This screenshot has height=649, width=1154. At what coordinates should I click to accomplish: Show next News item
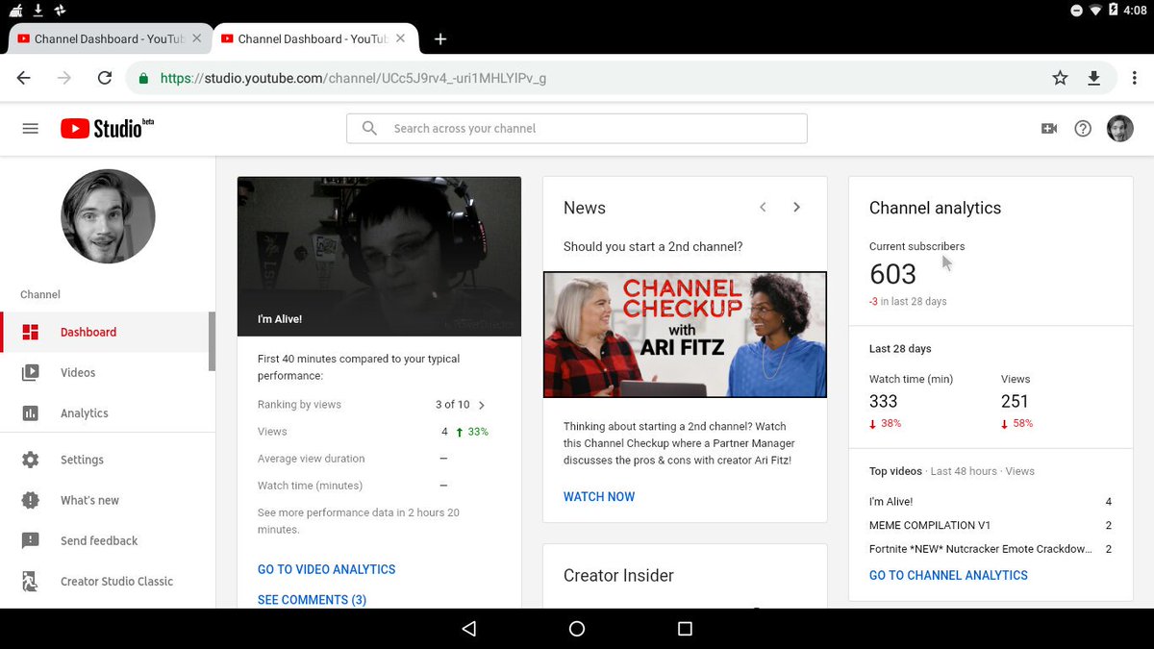coord(796,207)
